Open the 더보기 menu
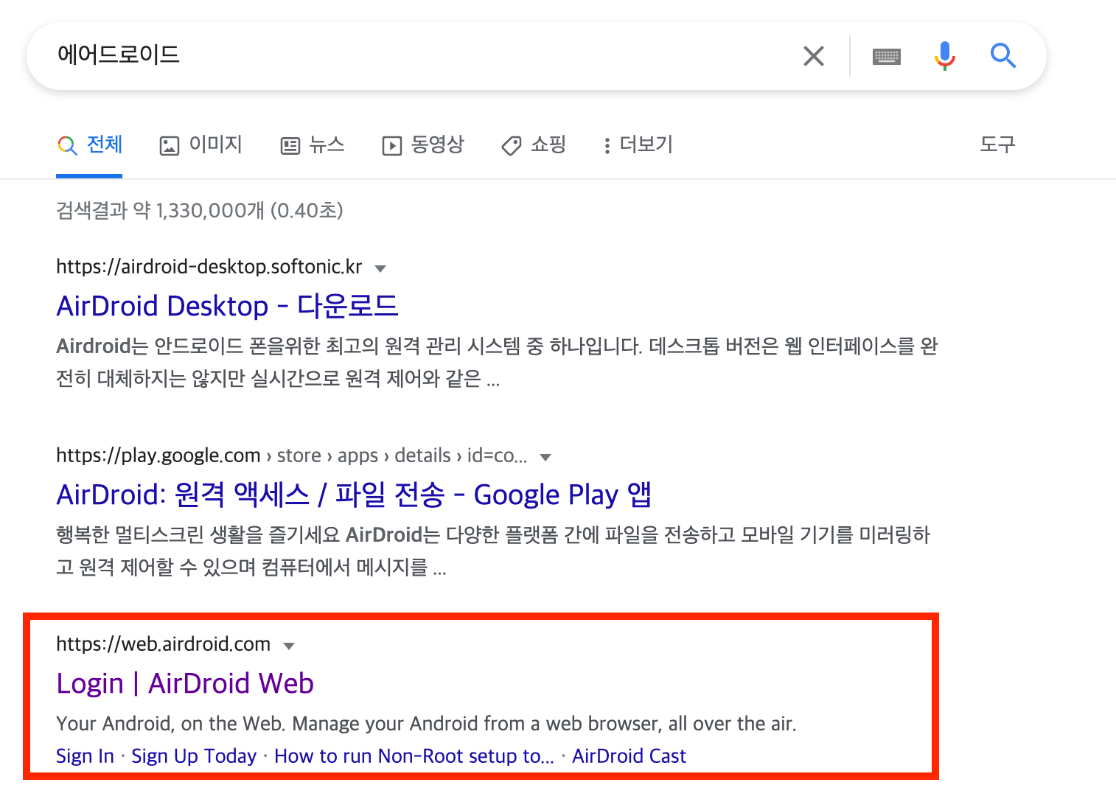Viewport: 1116px width, 799px height. pyautogui.click(x=638, y=144)
